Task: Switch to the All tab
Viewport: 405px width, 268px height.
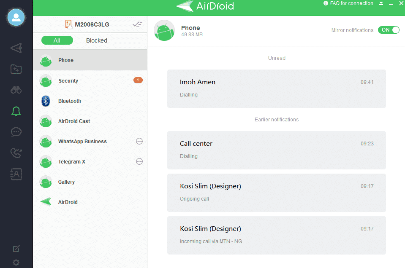Action: 57,40
